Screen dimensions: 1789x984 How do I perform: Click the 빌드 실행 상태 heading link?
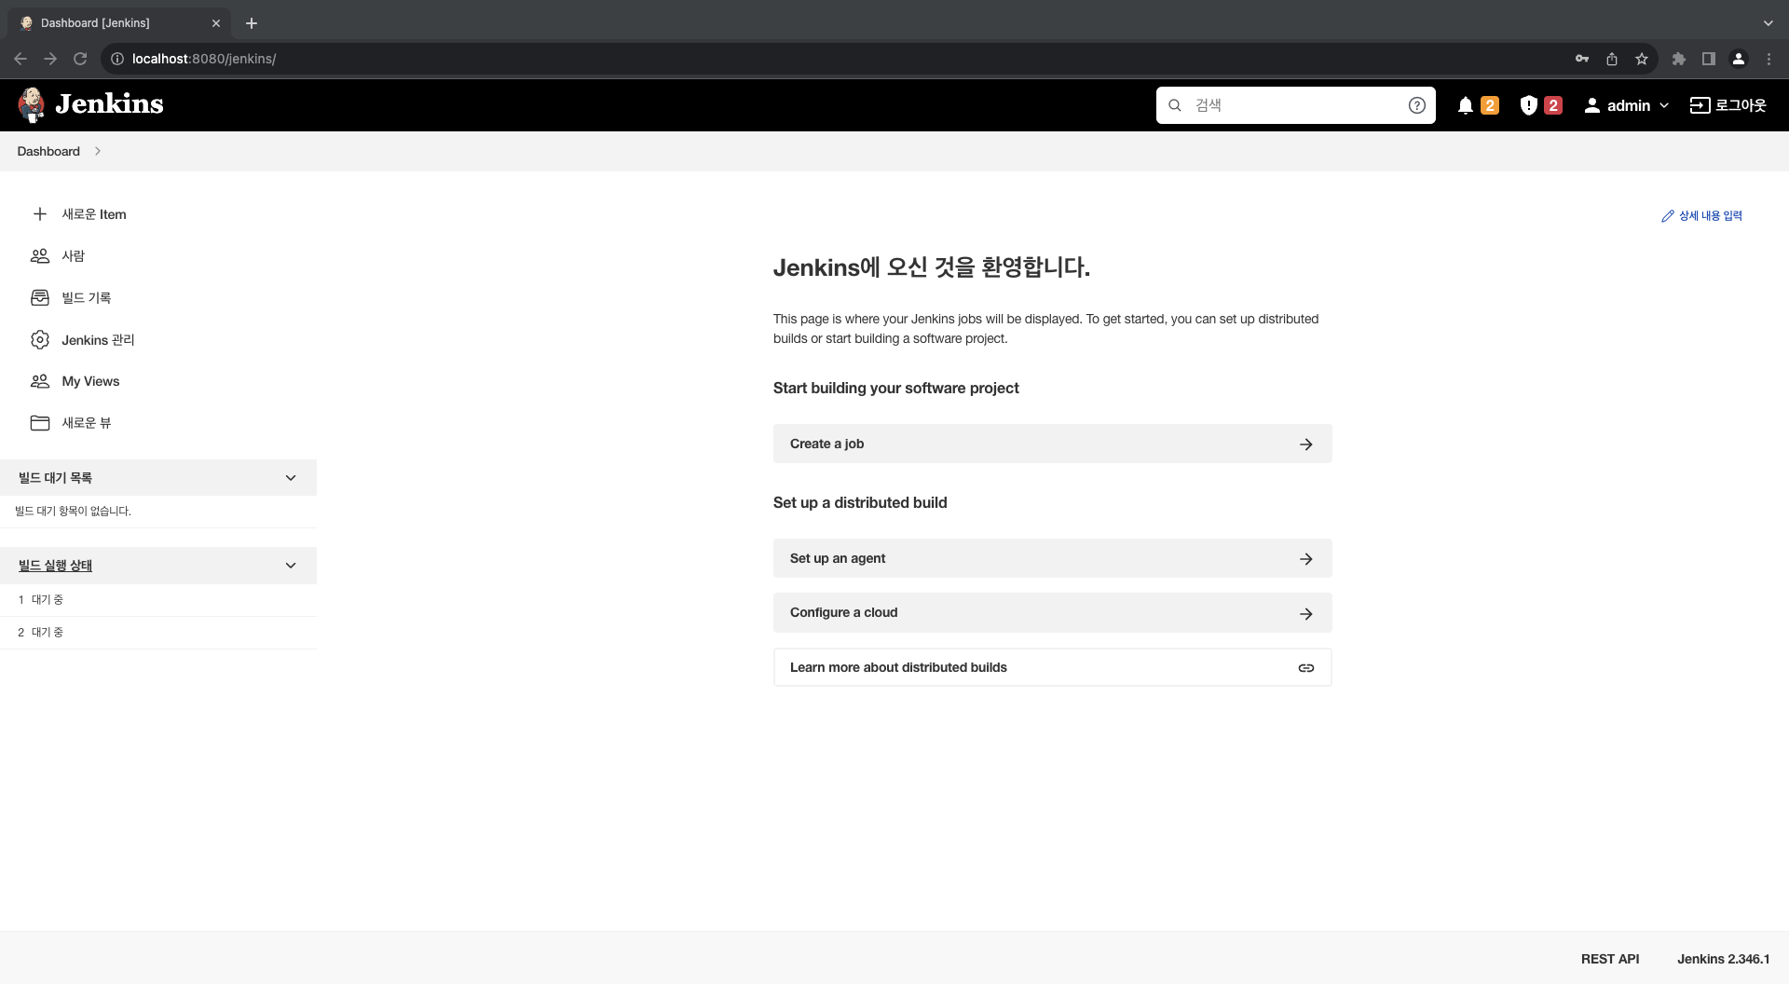[55, 566]
